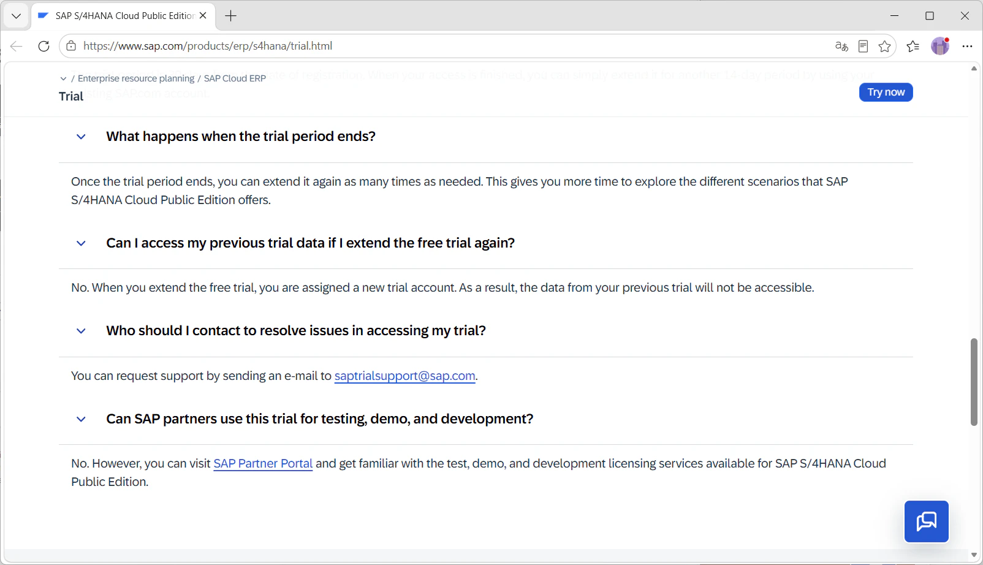
Task: Close the SAP S/4HANA Cloud tab
Action: click(203, 16)
